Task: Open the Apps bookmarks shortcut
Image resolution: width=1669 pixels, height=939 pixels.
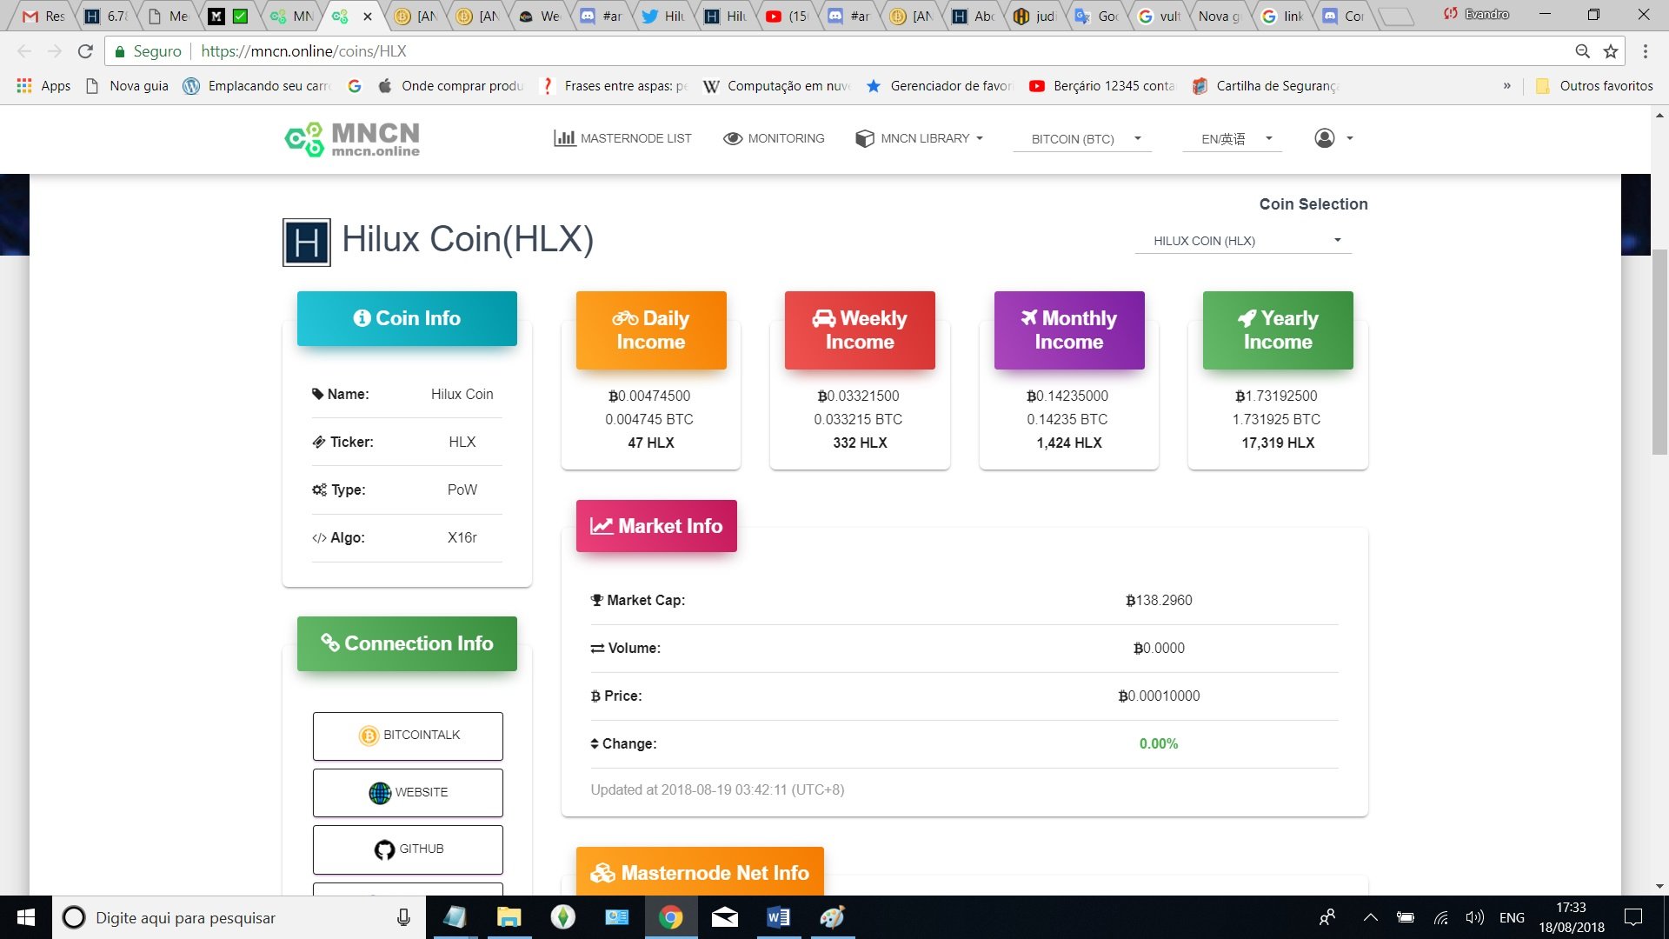Action: [x=43, y=85]
